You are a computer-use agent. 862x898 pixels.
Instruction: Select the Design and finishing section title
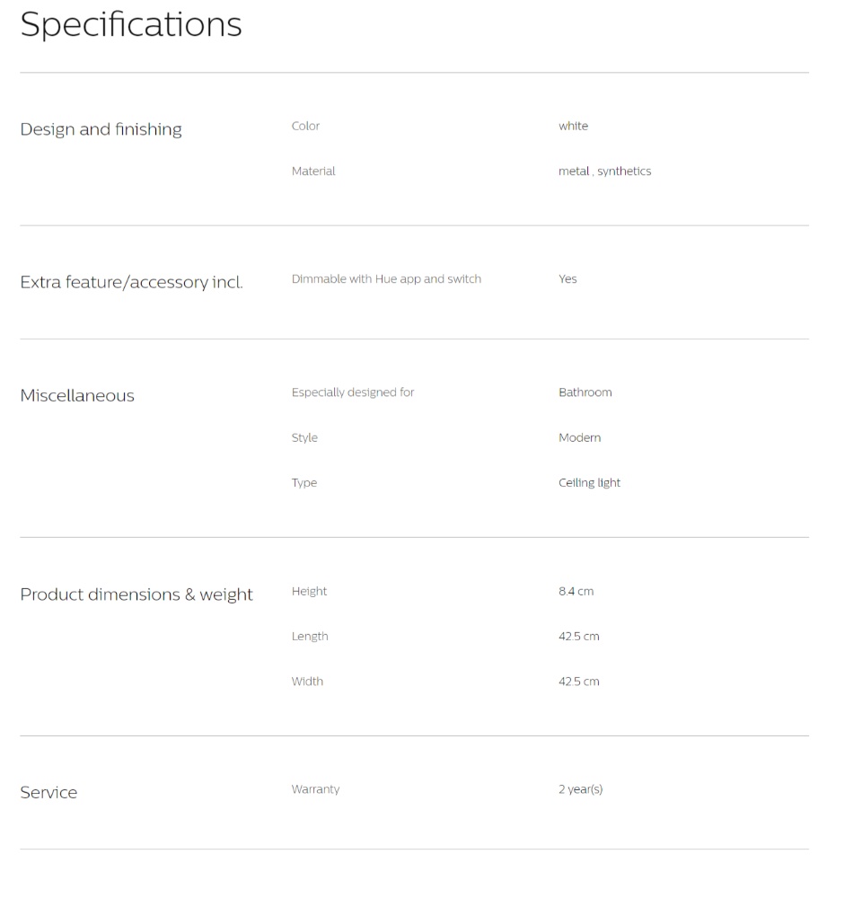(x=101, y=129)
